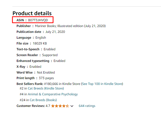The image size is (161, 115).
Task: Click the Product details heading
Action: coord(32,13)
